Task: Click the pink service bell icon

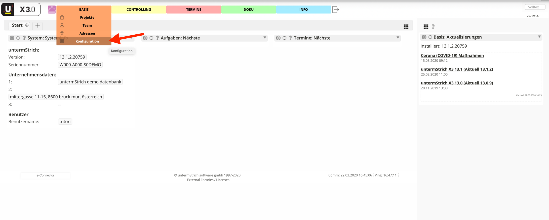Action: click(52, 10)
